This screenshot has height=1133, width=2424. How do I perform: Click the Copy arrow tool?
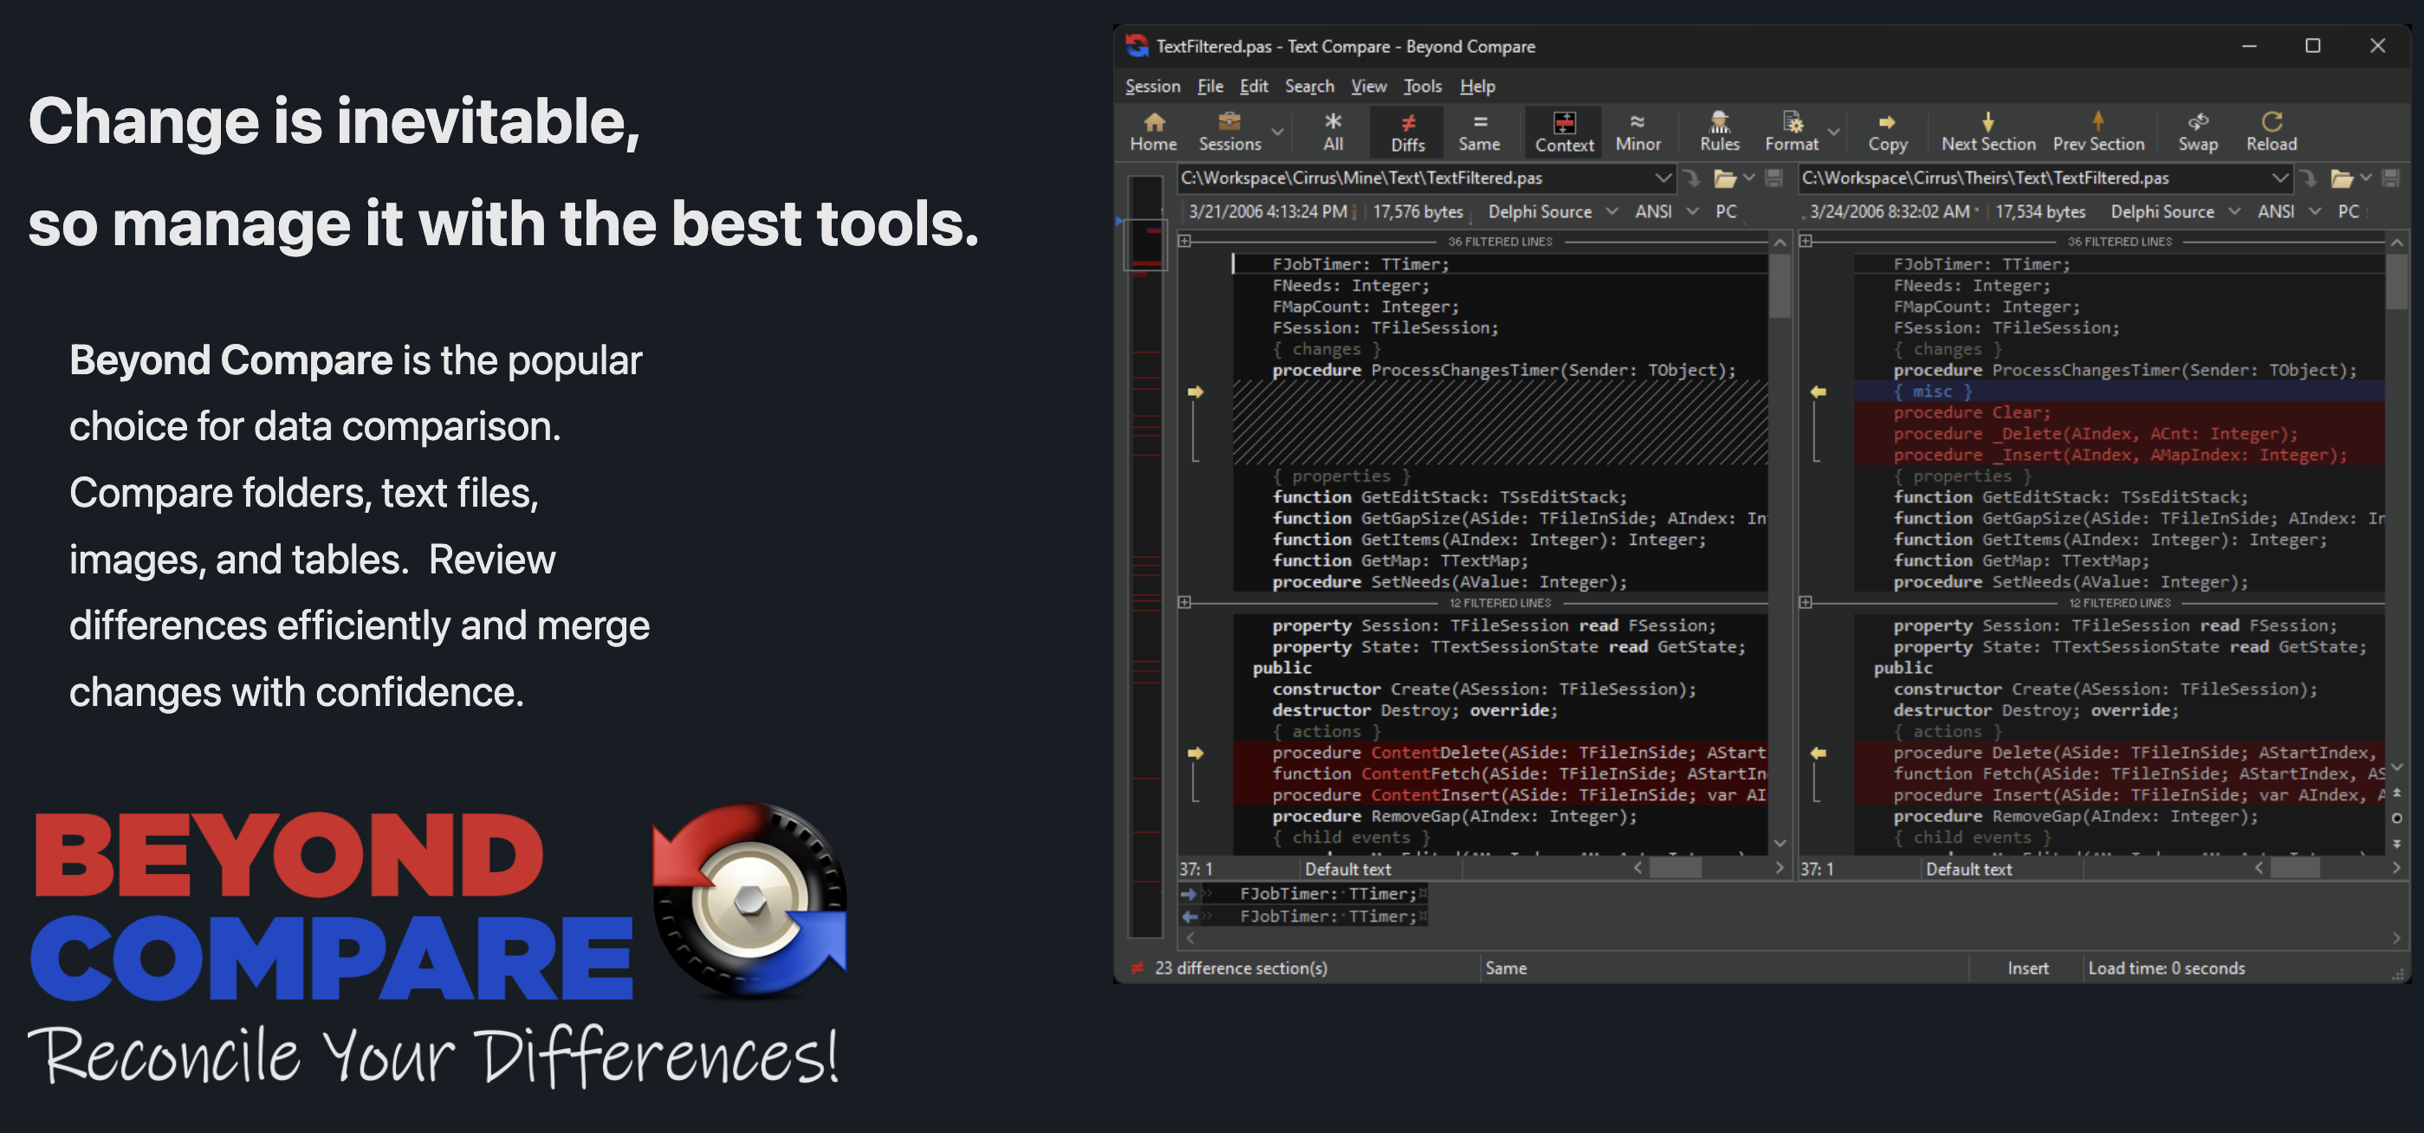[1887, 132]
